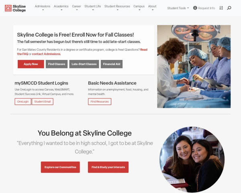The image size is (241, 193).
Task: Open the search magnifier icon
Action: (x=229, y=8)
